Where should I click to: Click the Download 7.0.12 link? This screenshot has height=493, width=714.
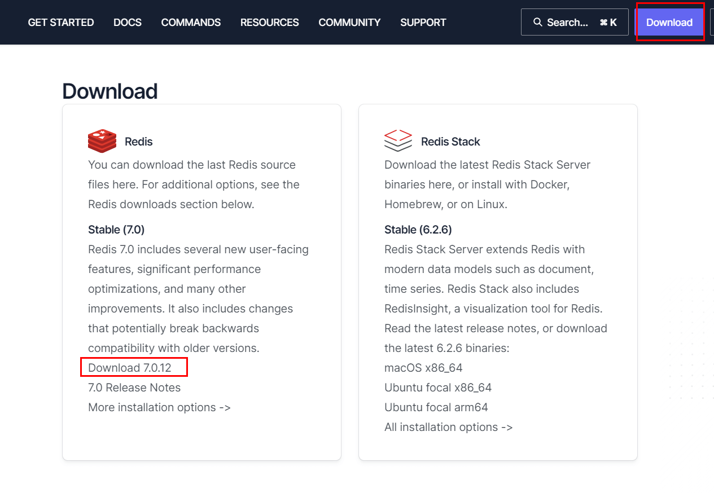(x=130, y=368)
